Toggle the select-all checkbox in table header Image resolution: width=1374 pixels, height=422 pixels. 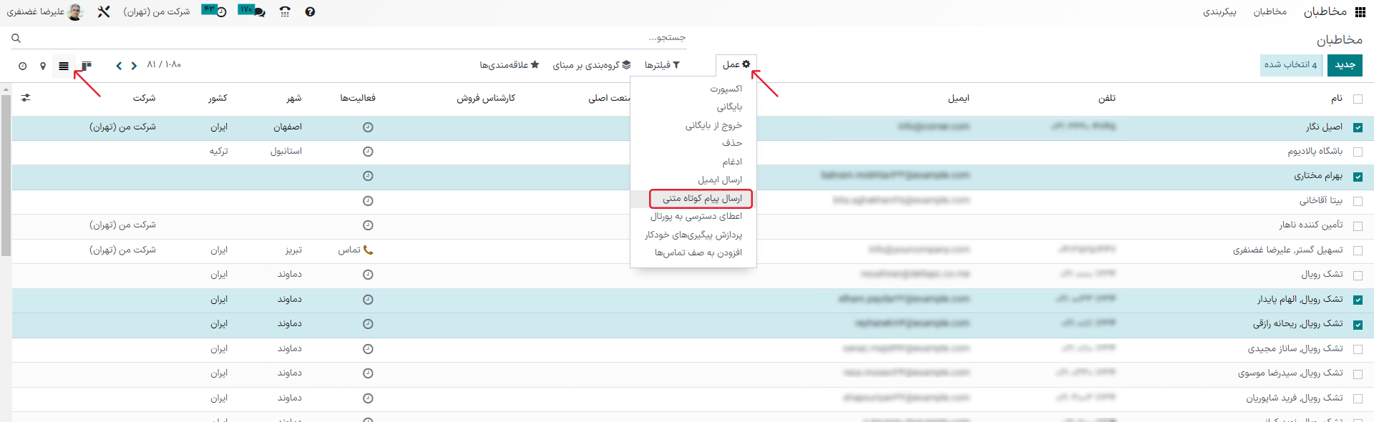(x=1358, y=99)
